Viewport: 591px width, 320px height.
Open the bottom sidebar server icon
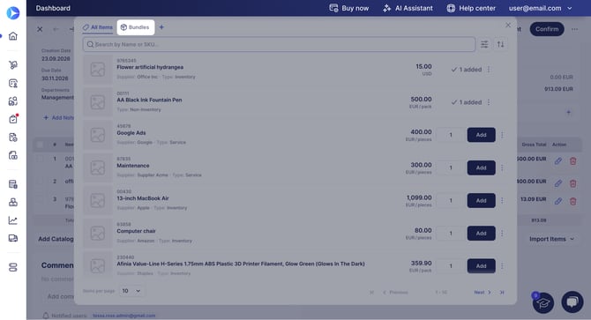pyautogui.click(x=13, y=267)
